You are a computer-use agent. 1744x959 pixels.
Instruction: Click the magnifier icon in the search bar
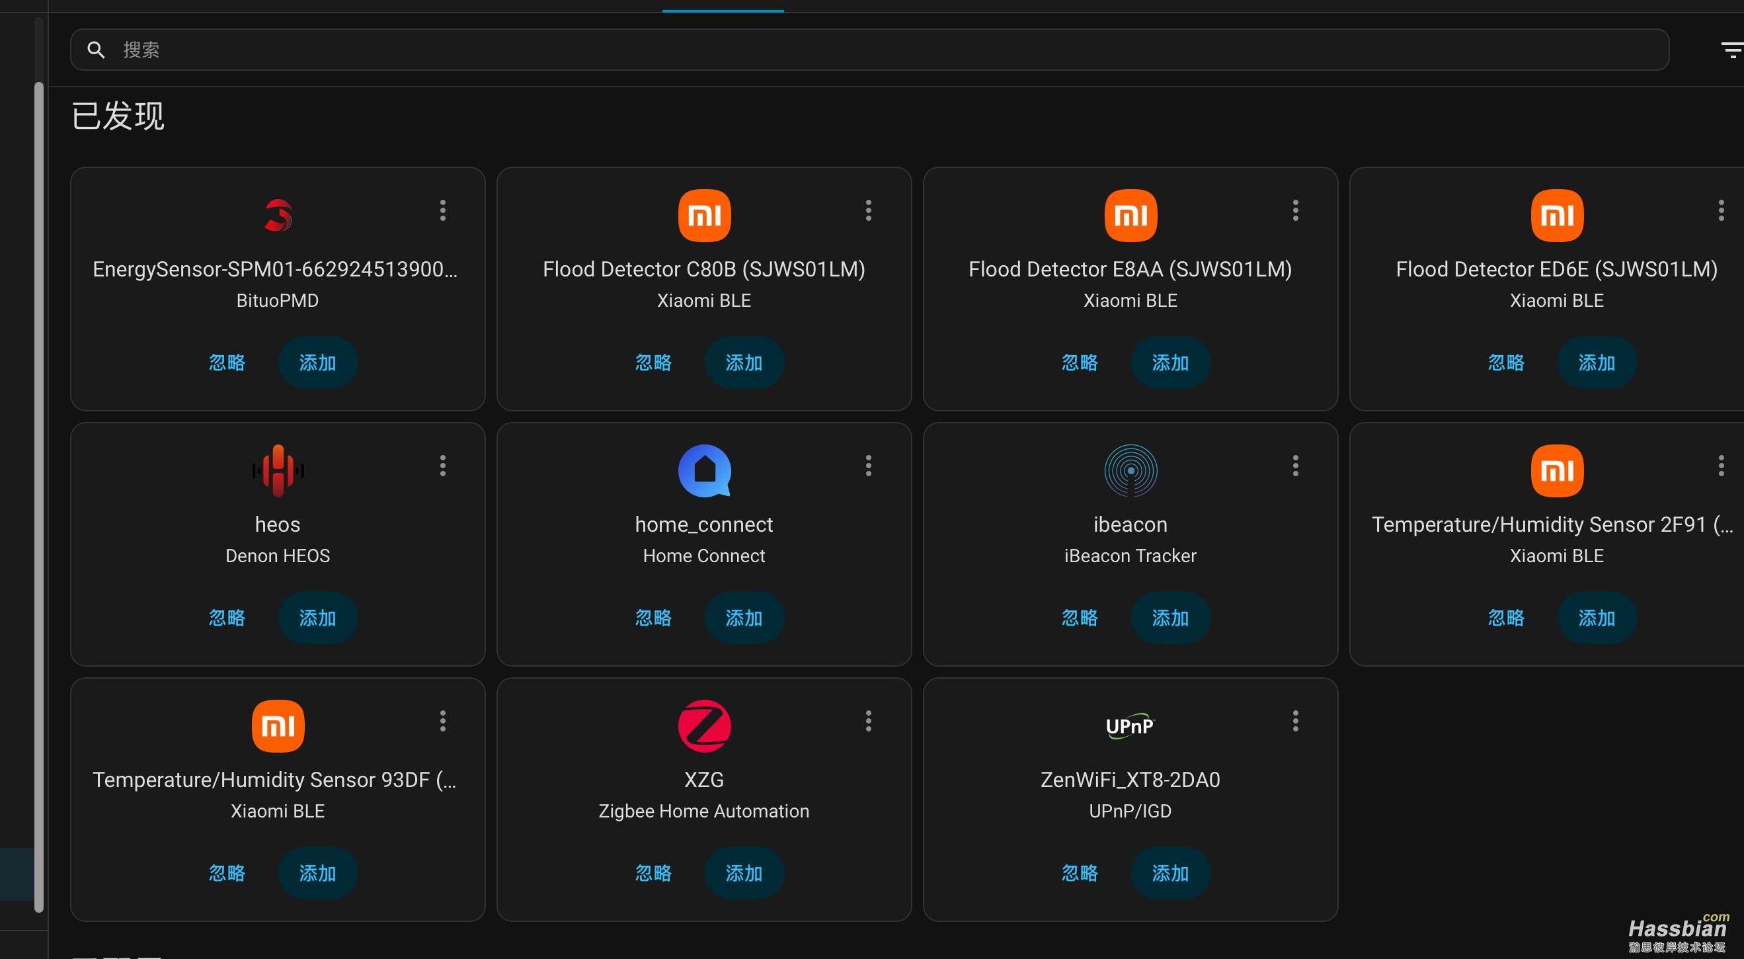(x=96, y=50)
